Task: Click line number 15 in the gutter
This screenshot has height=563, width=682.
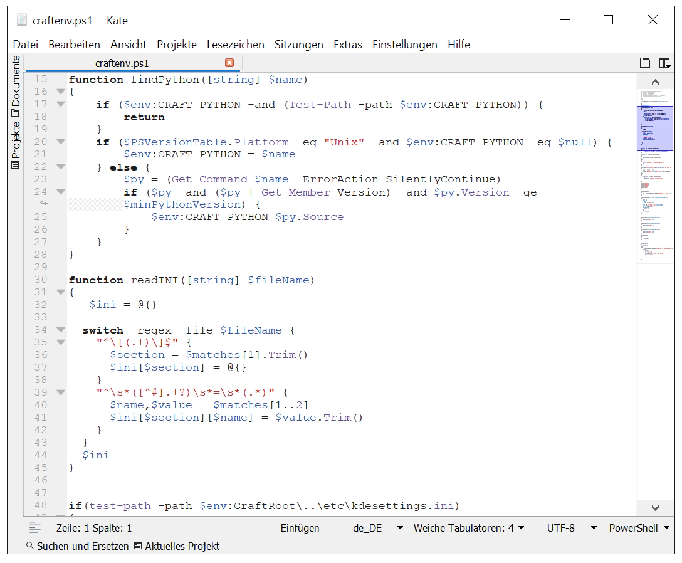Action: click(x=41, y=79)
